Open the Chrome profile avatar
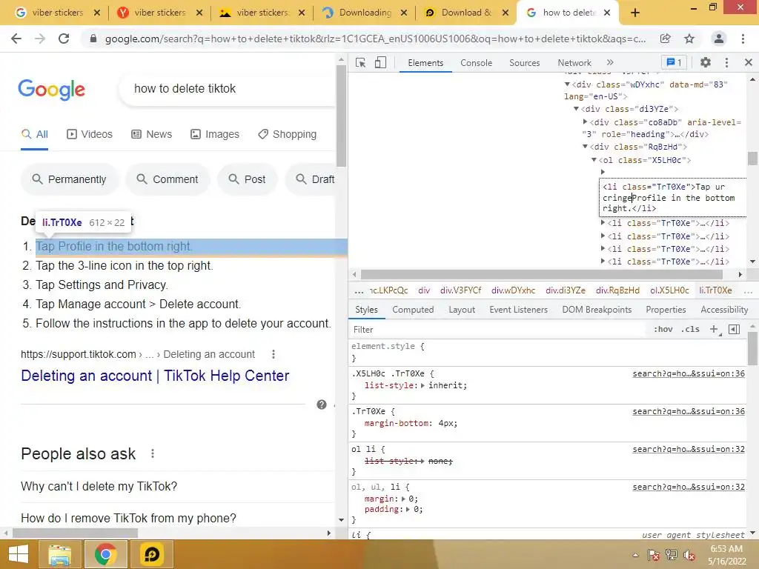 point(719,39)
